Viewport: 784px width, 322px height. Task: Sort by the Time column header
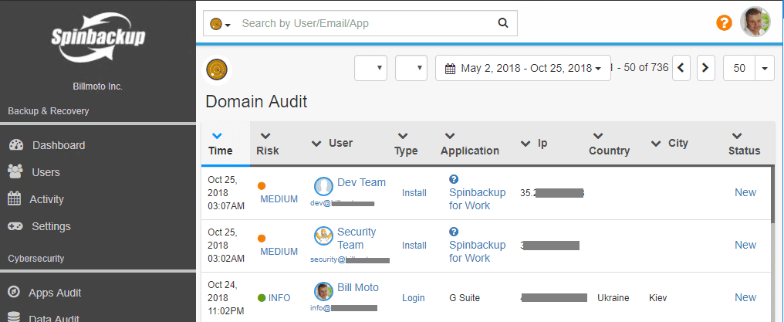220,151
